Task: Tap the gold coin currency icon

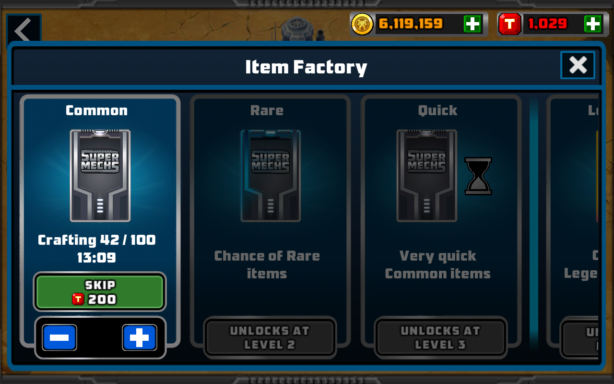Action: point(362,24)
